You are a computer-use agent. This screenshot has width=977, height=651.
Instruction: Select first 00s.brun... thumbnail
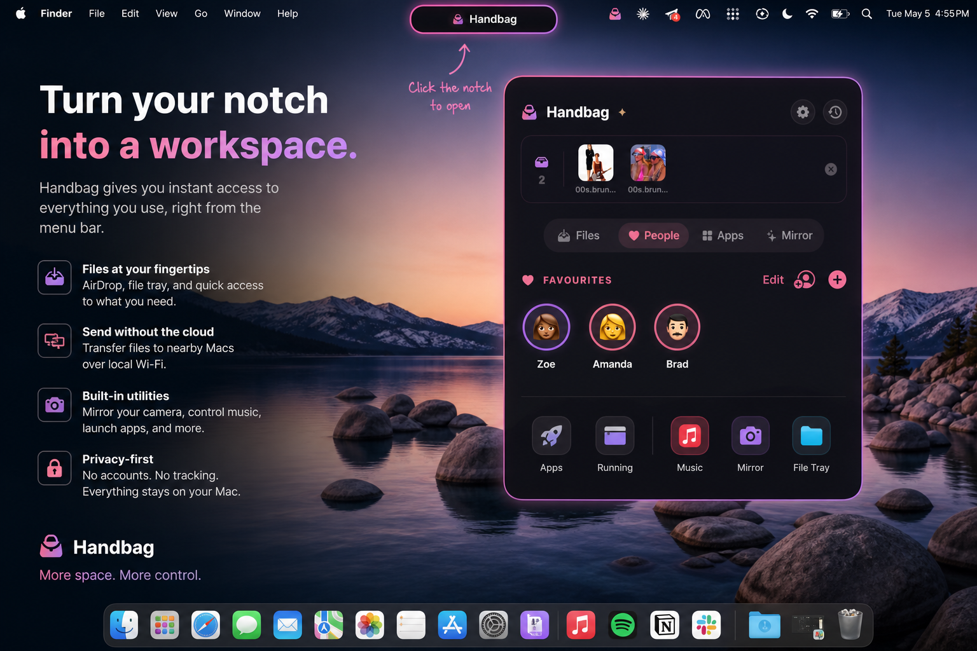[x=596, y=163]
